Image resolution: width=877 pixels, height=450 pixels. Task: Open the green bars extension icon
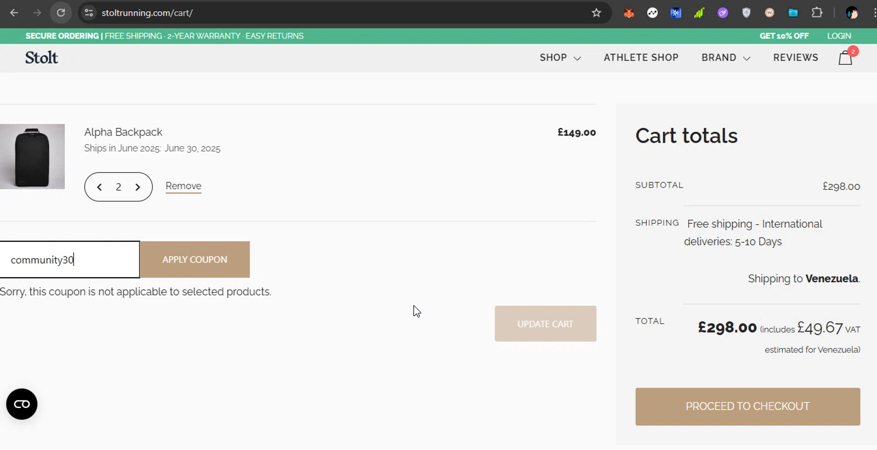[x=699, y=12]
